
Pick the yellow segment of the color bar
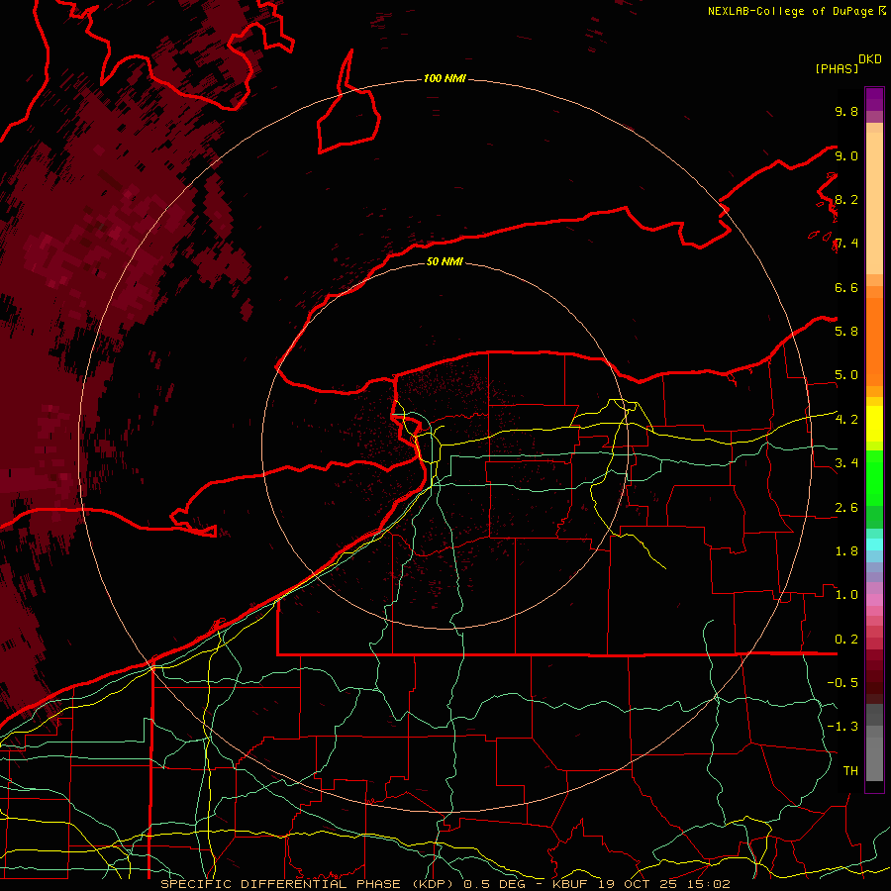(874, 424)
